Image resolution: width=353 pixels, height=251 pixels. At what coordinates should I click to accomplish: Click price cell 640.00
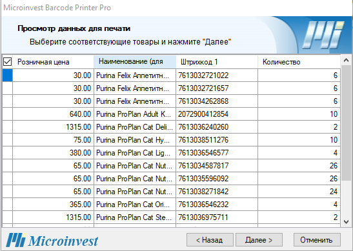[53, 114]
